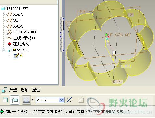Select the 曲线 标识39 curve icon
The image size is (155, 118).
[10, 38]
